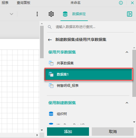Click the search magnifier icon

pos(50,27)
